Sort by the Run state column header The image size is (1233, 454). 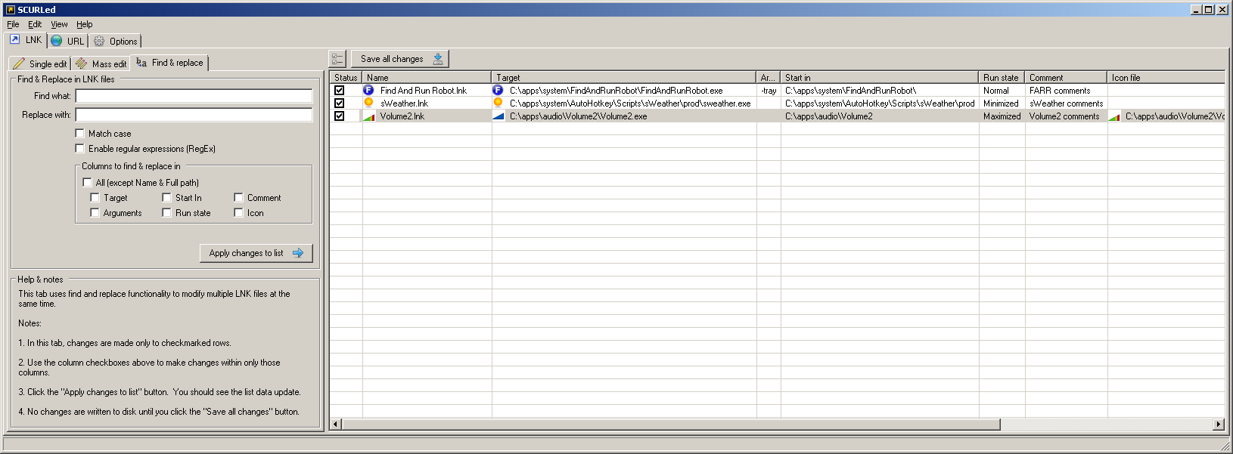1002,77
